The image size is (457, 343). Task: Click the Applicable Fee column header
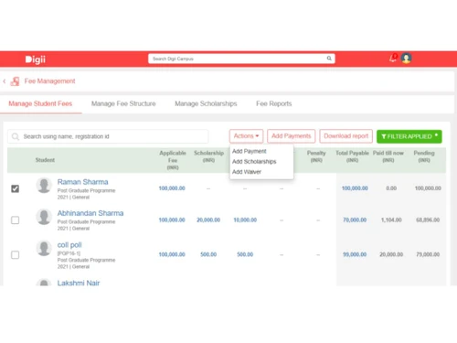pyautogui.click(x=173, y=160)
